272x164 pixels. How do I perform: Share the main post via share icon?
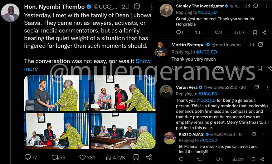pos(149,157)
